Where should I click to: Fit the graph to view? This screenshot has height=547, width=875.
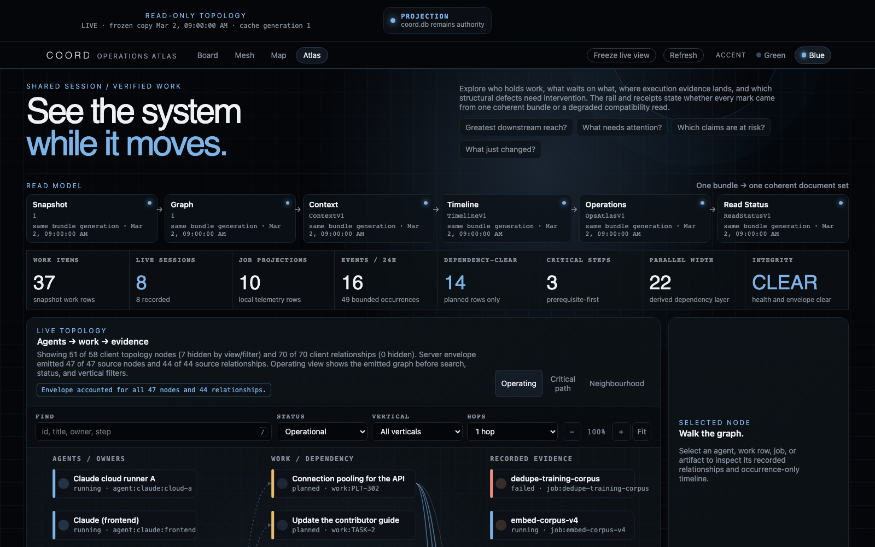click(x=641, y=432)
